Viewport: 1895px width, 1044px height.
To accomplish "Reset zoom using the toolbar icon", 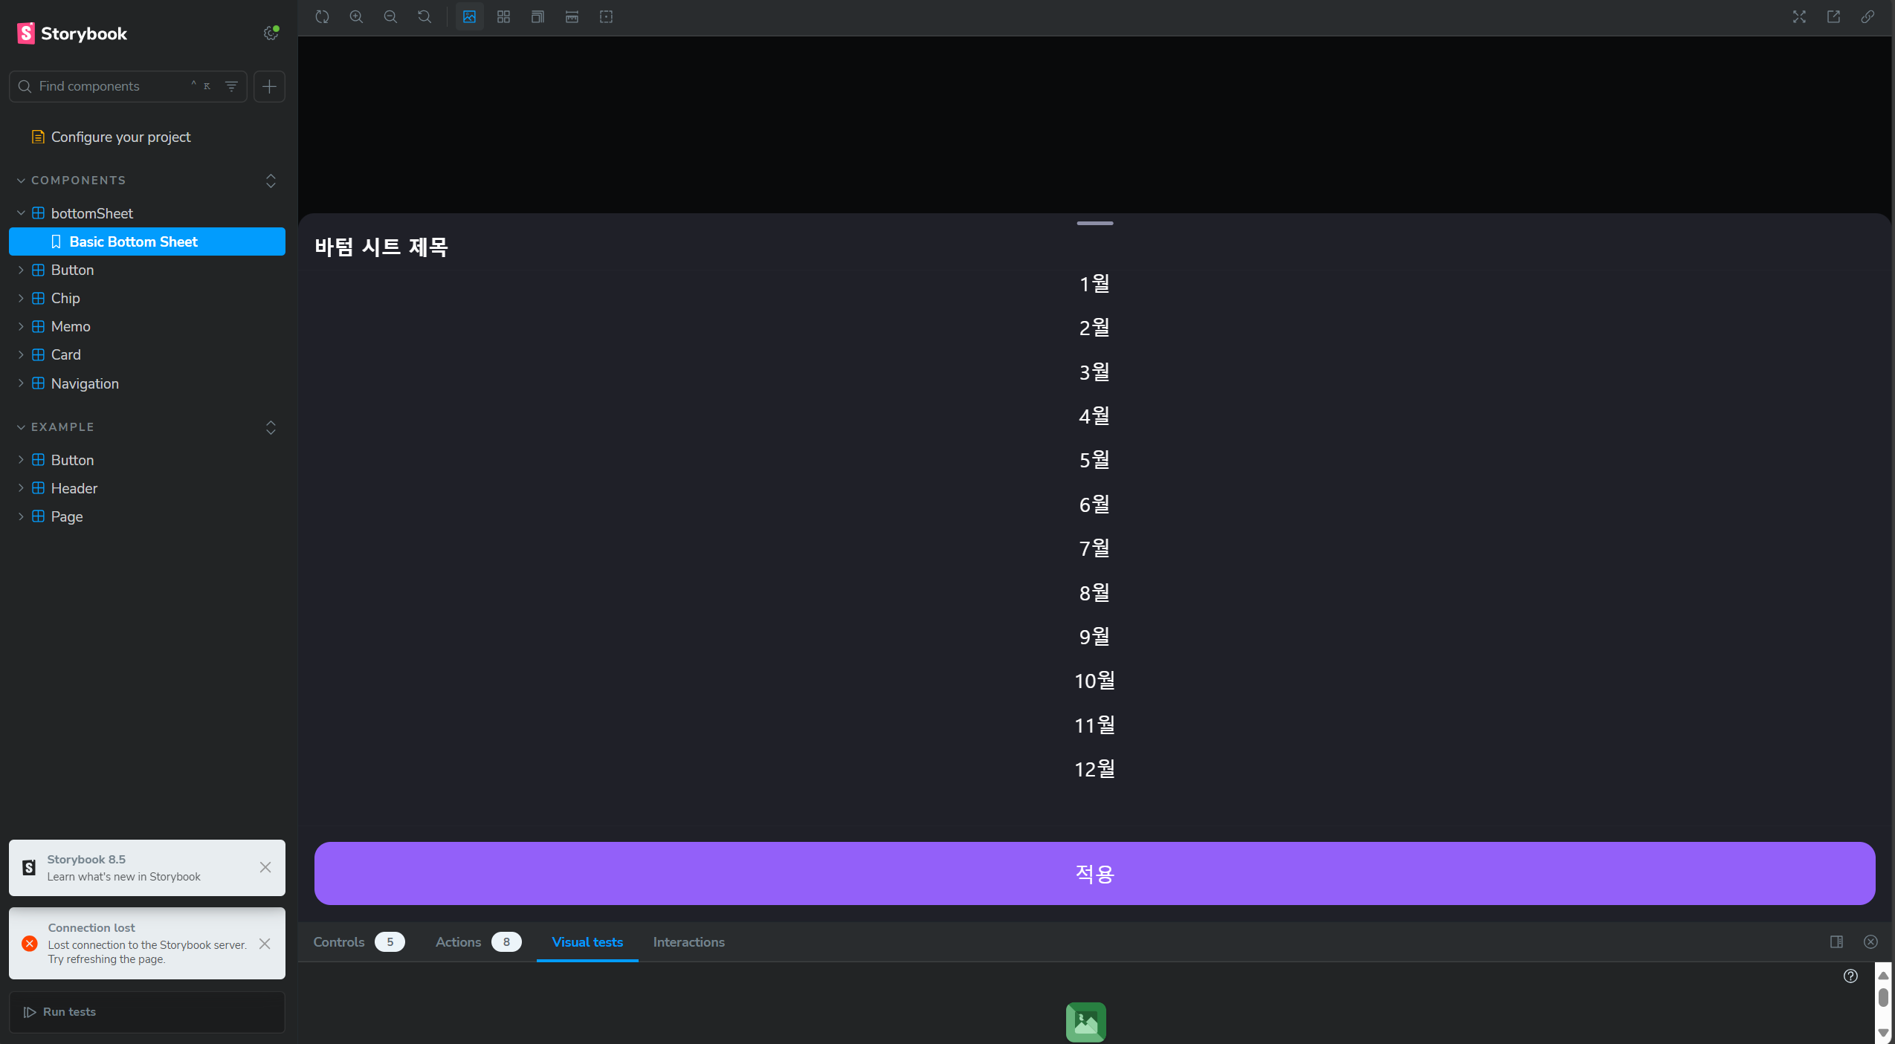I will tap(424, 16).
